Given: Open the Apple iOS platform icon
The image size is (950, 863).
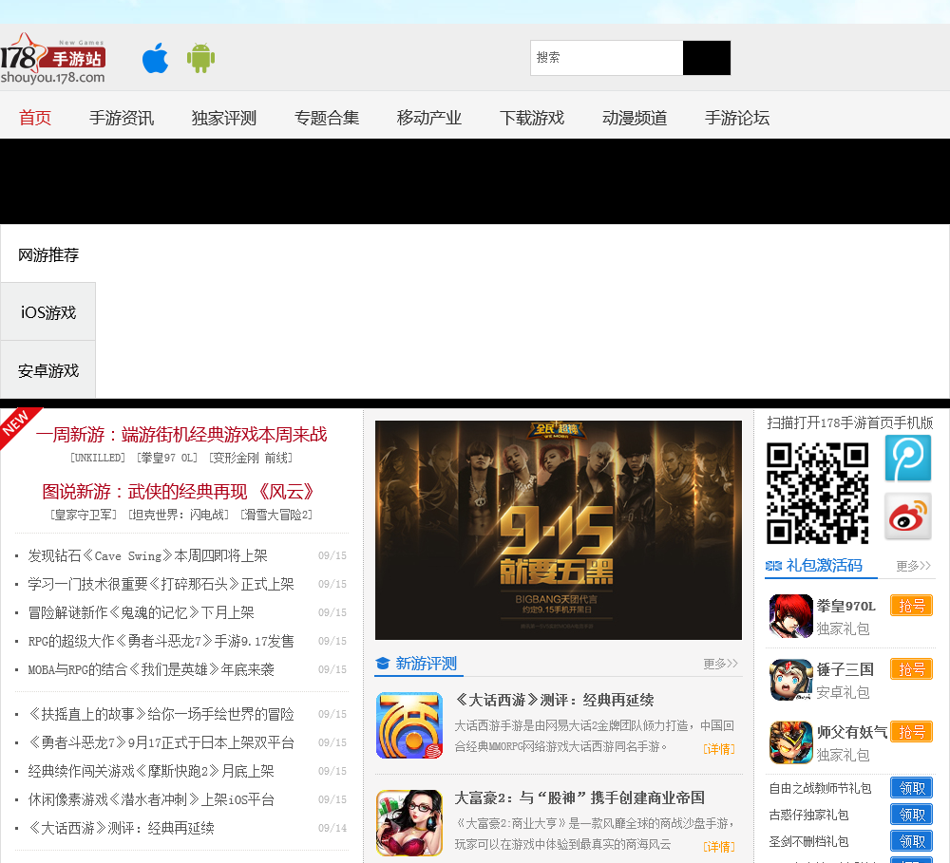Looking at the screenshot, I should point(155,58).
